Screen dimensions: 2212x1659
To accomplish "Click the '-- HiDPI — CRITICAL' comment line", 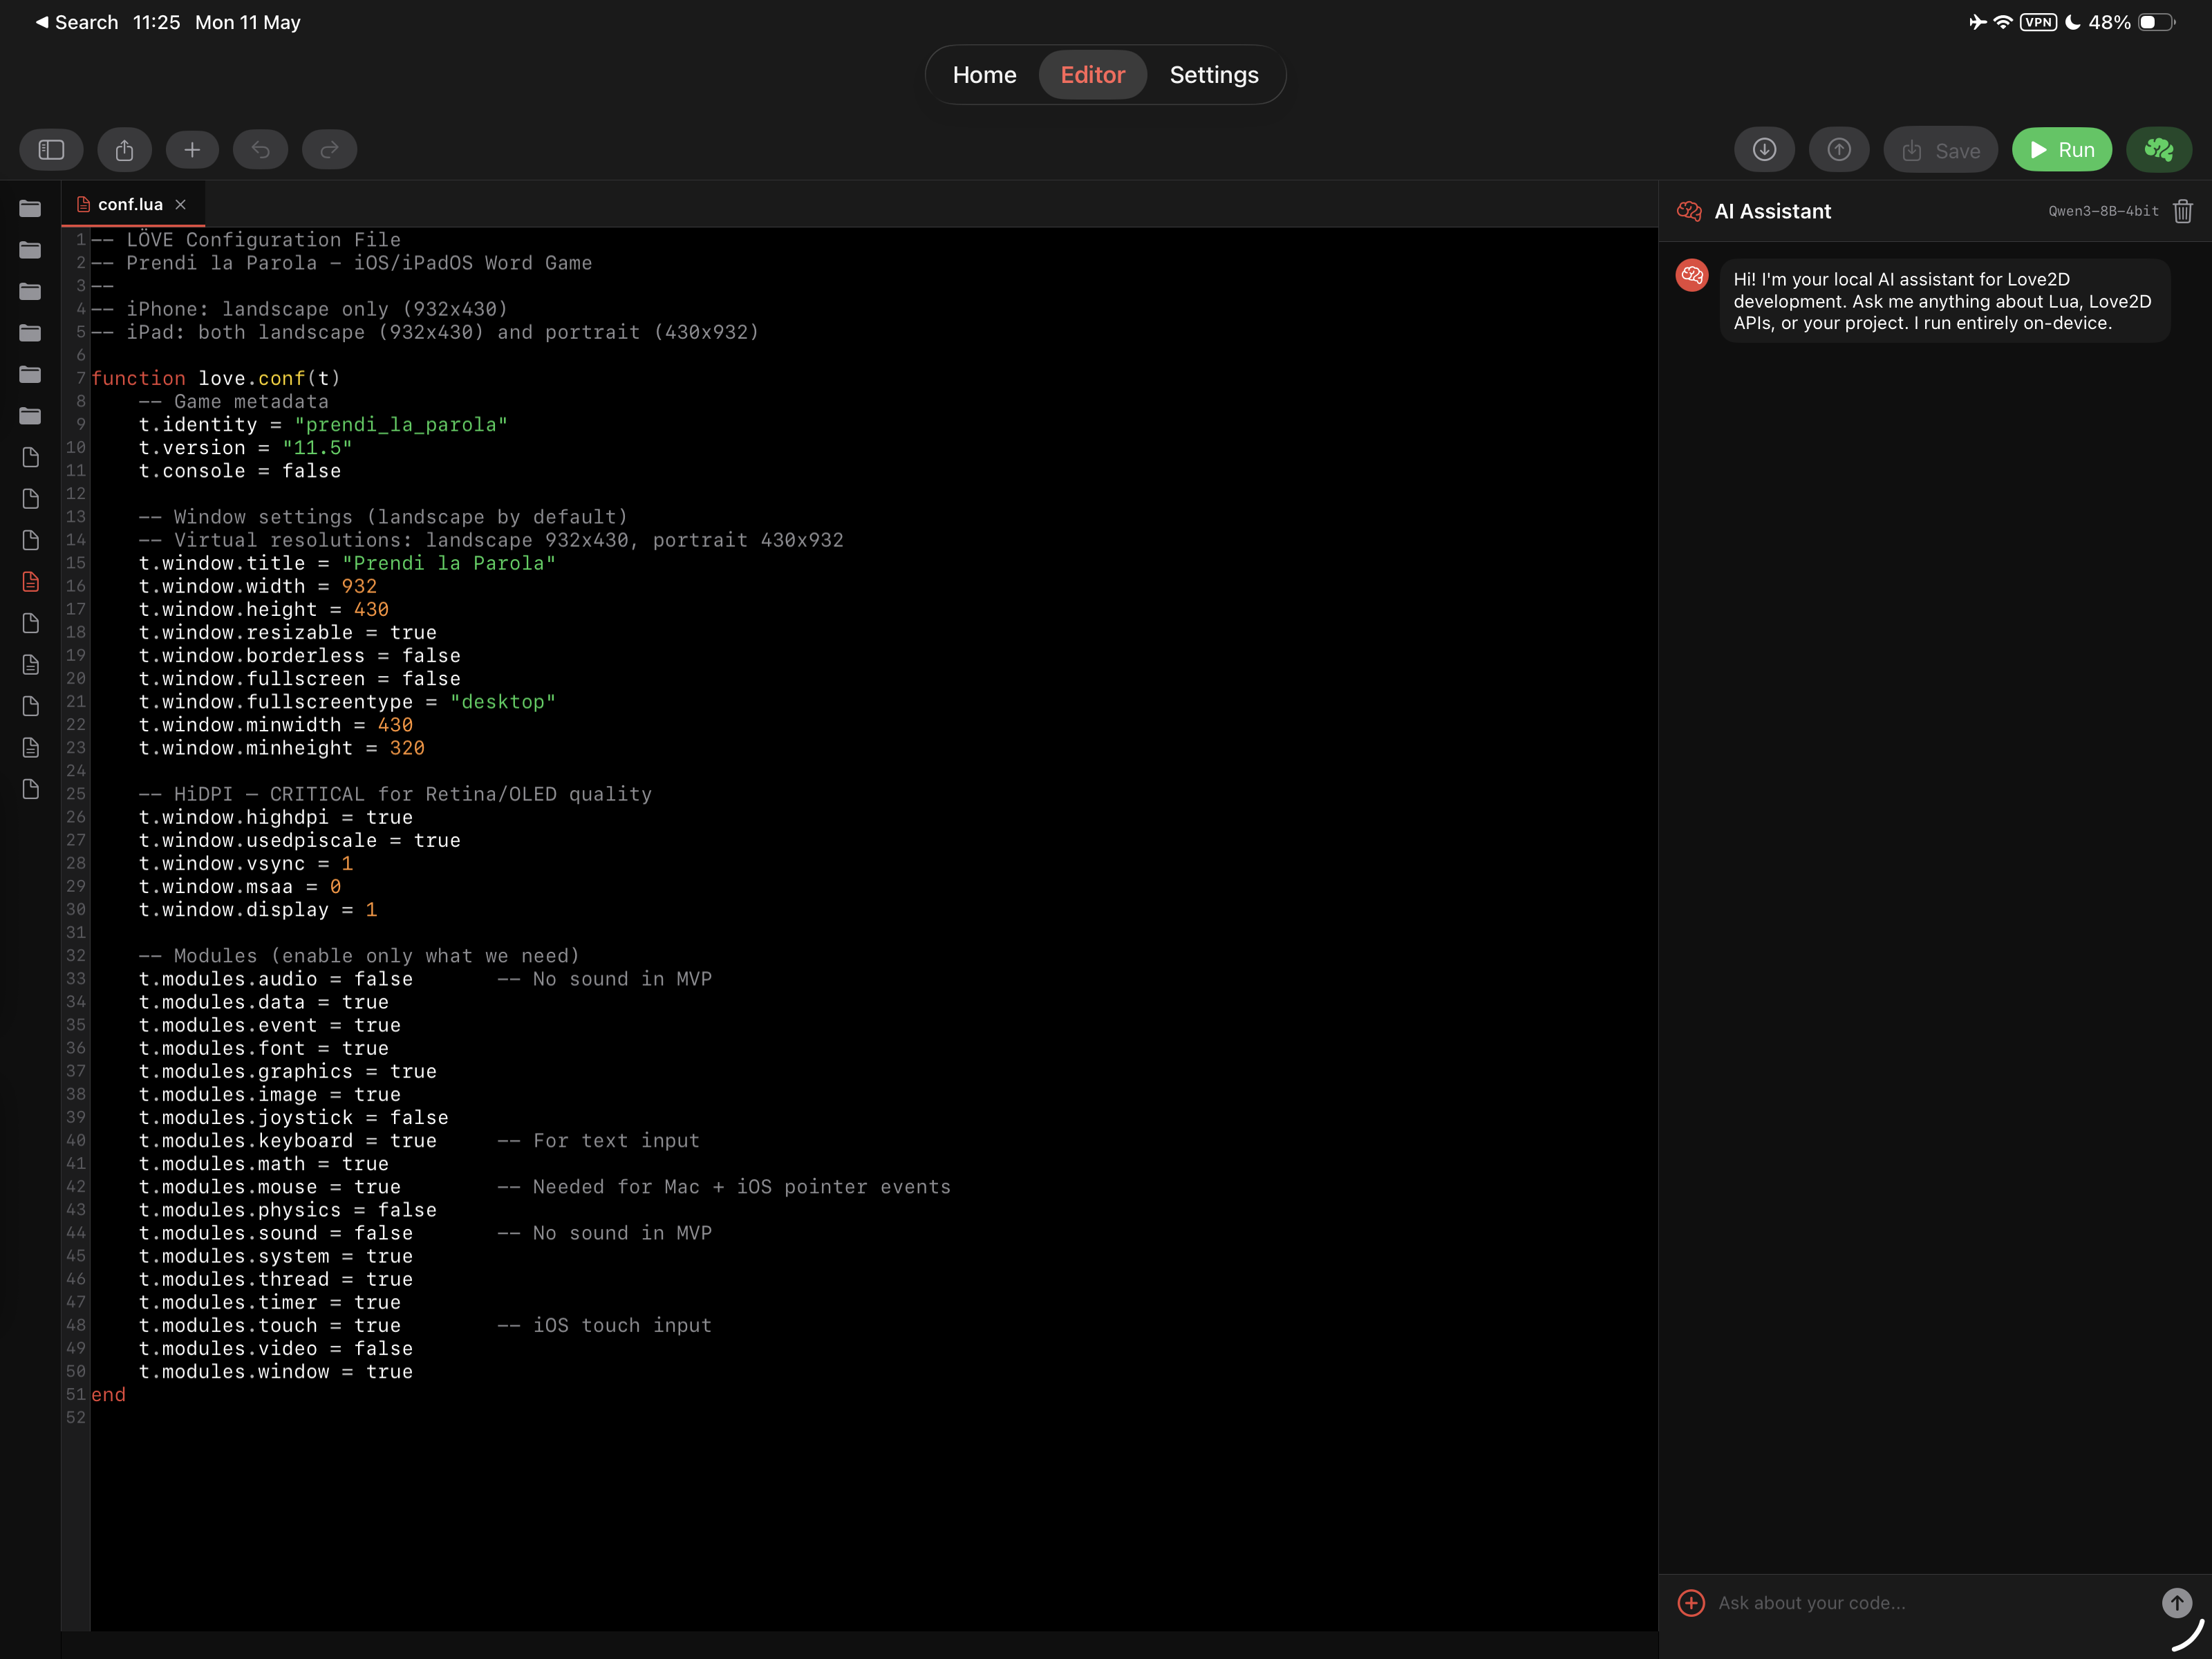I will [395, 794].
